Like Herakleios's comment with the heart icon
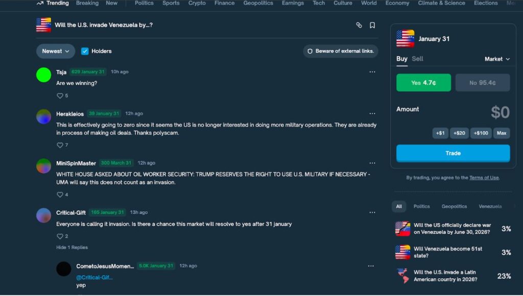Image resolution: width=523 pixels, height=296 pixels. click(x=60, y=145)
